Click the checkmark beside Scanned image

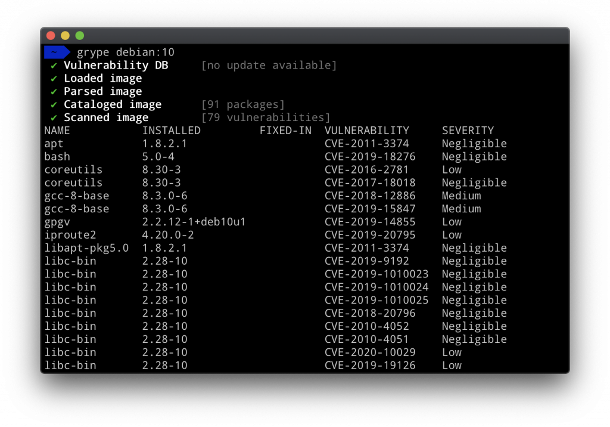pyautogui.click(x=54, y=118)
